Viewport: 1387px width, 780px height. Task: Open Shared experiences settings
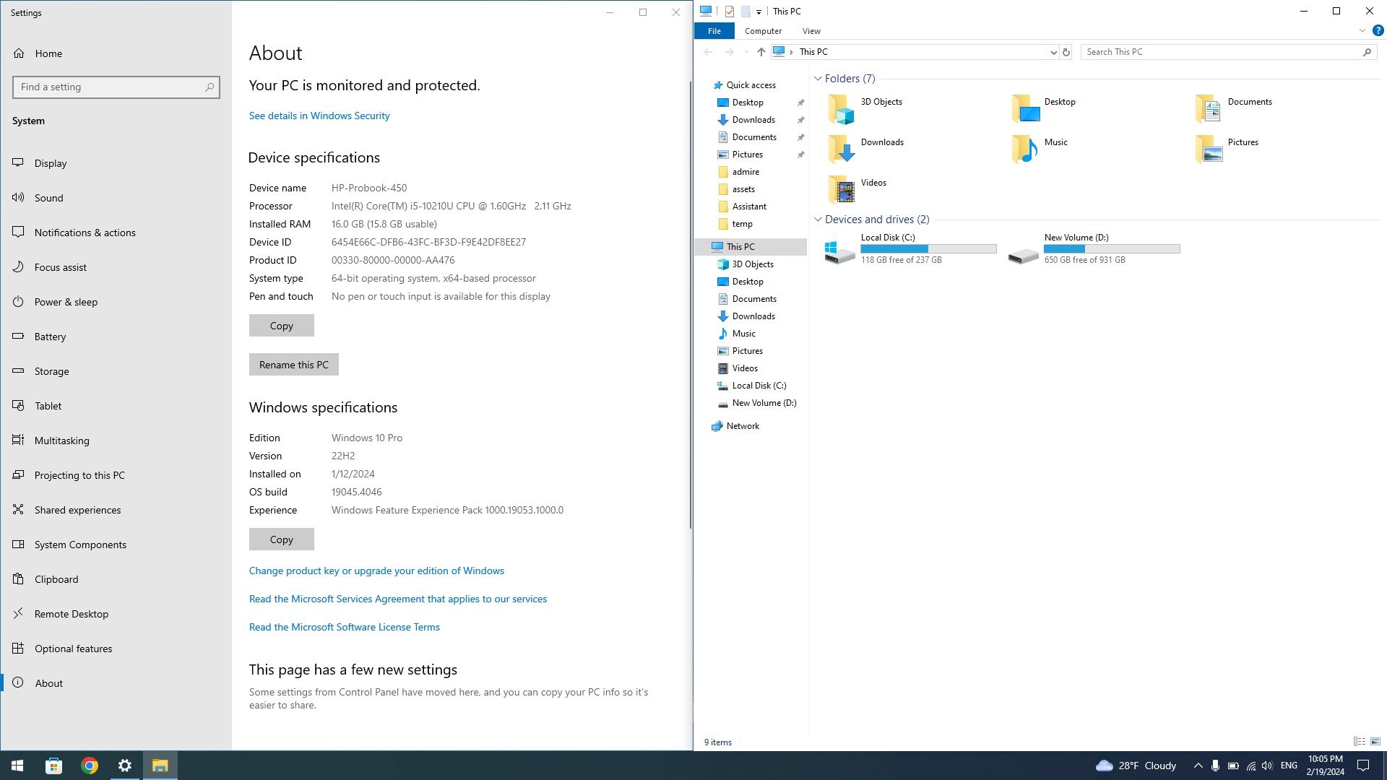pyautogui.click(x=116, y=510)
